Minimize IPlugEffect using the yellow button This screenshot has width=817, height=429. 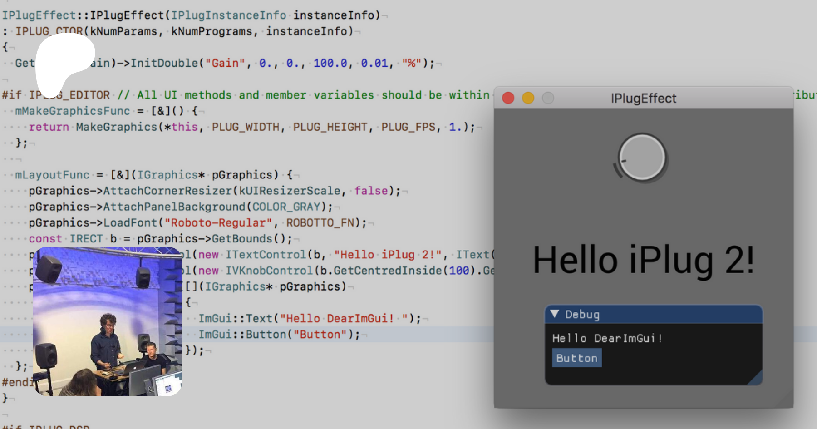528,98
